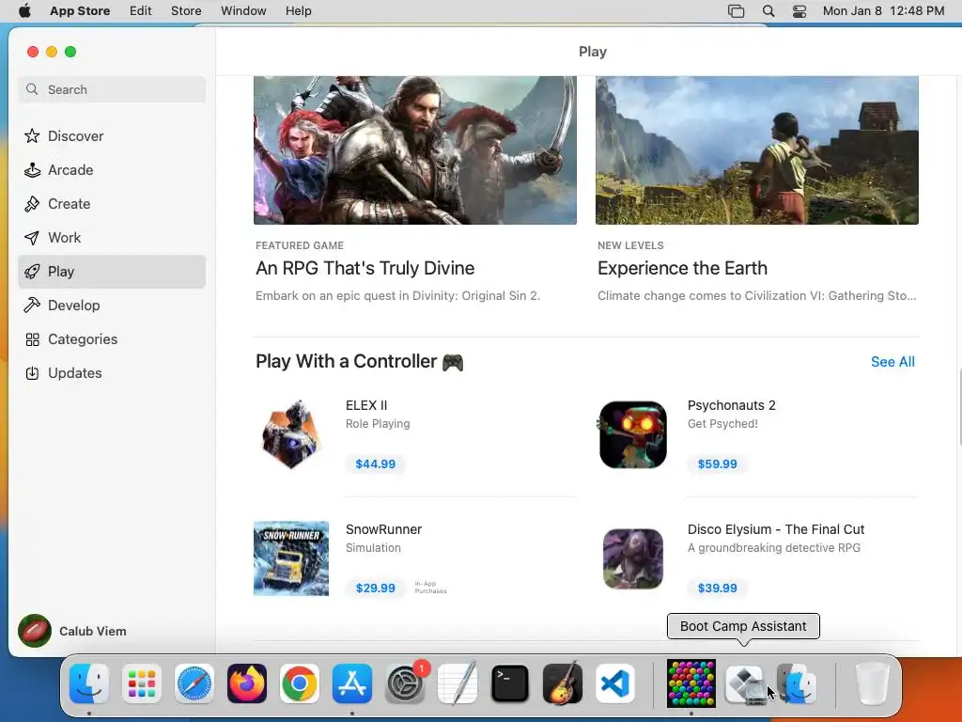Click See All for controller games
962x722 pixels.
[892, 362]
